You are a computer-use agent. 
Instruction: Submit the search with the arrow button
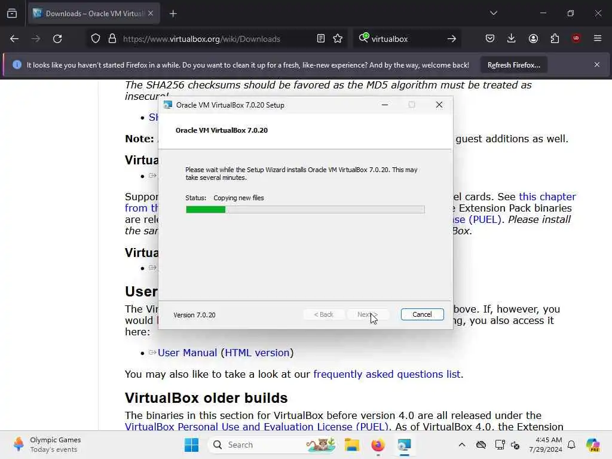click(x=452, y=39)
